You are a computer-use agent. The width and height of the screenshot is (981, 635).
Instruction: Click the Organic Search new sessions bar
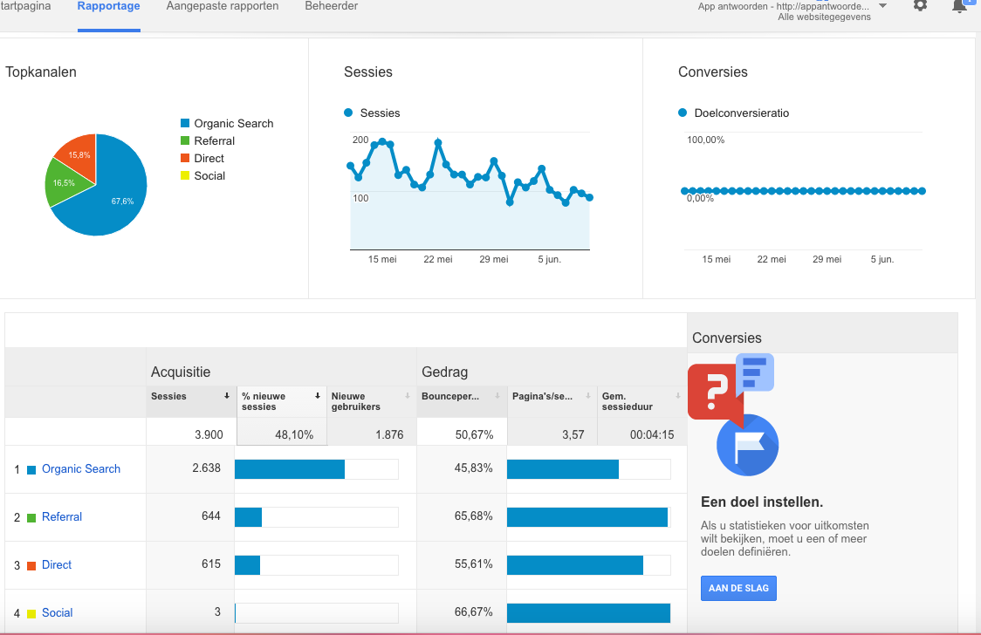coord(290,468)
